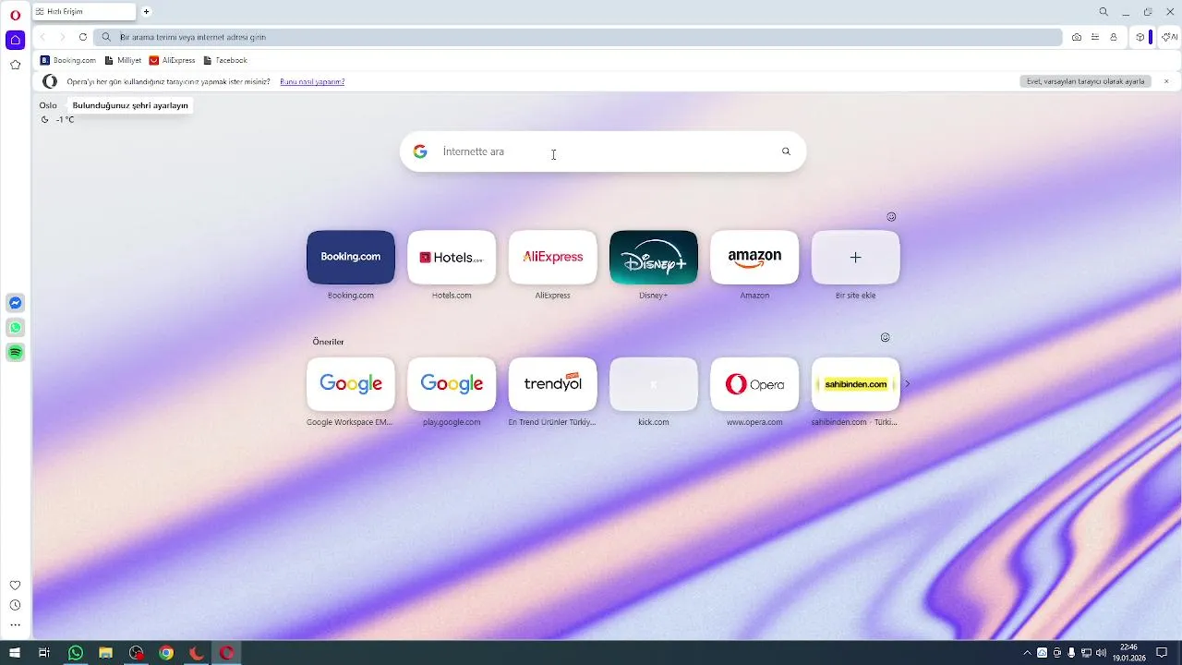Open the Opera AI assistant button
The width and height of the screenshot is (1182, 665).
(1169, 37)
